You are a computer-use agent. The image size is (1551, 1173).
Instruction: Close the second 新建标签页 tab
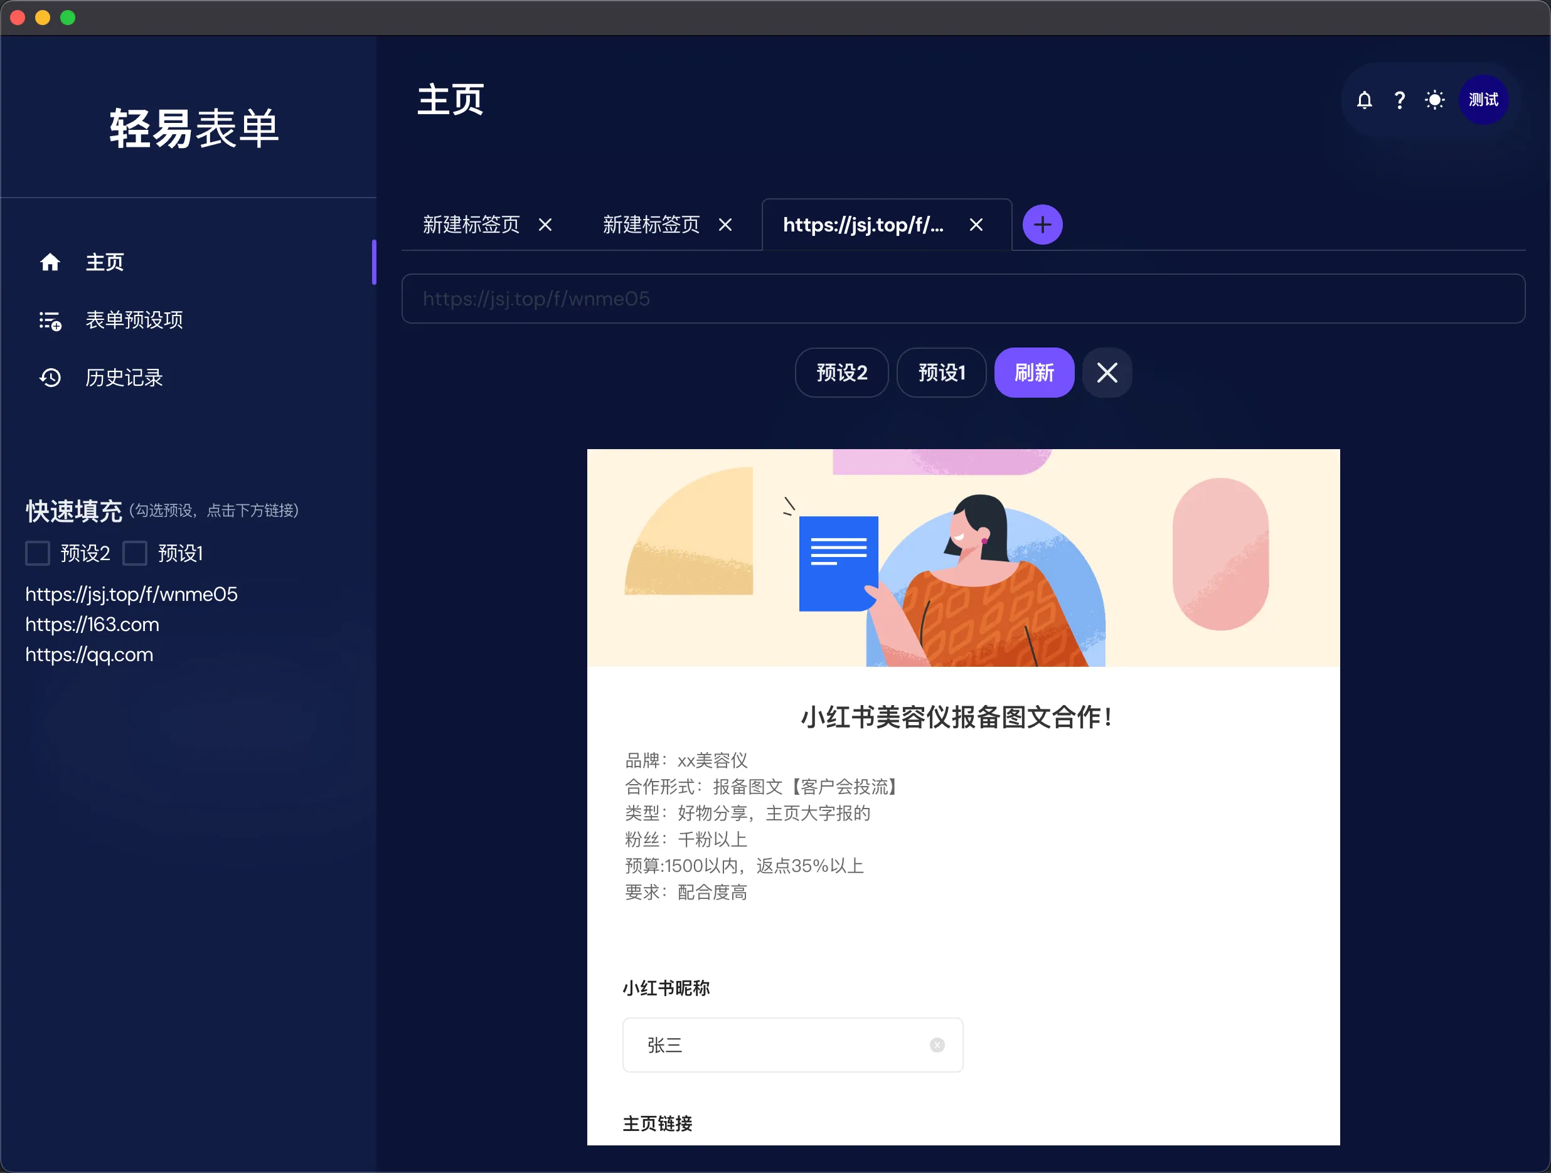726,225
